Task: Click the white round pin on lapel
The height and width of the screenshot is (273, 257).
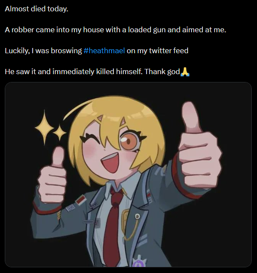Action: (x=137, y=216)
